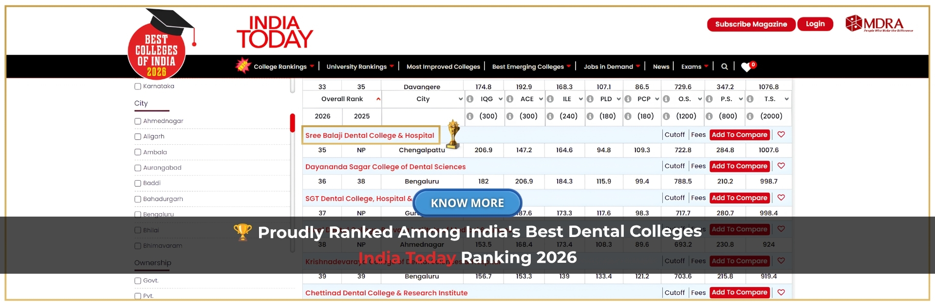Click the info icon next to O.S.
Viewport: 935px width, 306px height.
pos(667,99)
